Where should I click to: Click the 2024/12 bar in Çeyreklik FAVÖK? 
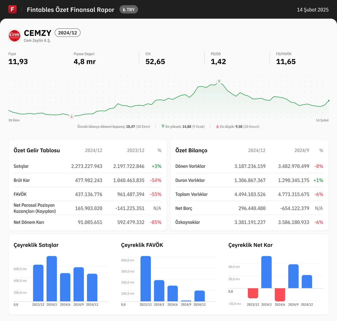[200, 296]
